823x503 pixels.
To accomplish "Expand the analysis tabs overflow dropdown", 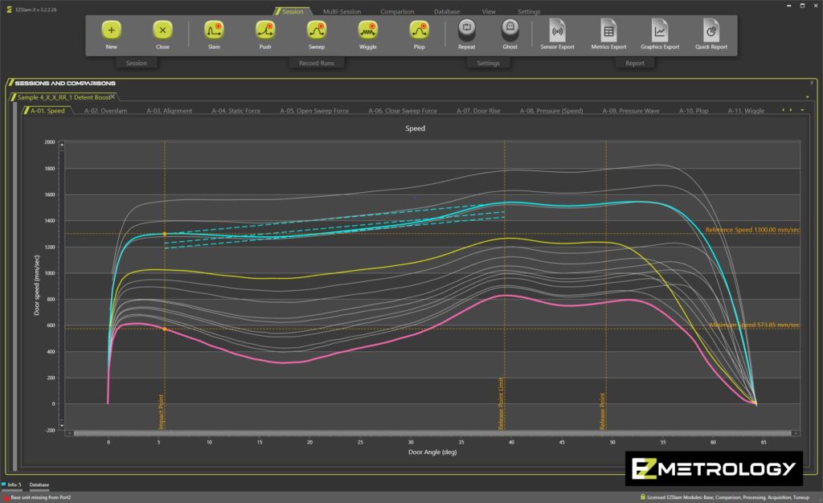I will click(x=803, y=110).
